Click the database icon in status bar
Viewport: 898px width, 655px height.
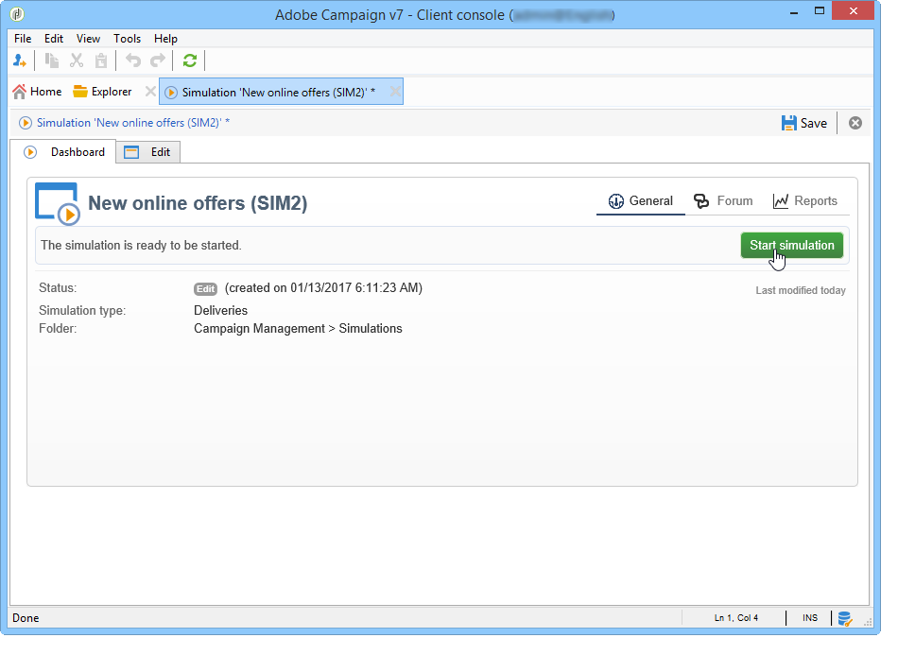point(845,618)
